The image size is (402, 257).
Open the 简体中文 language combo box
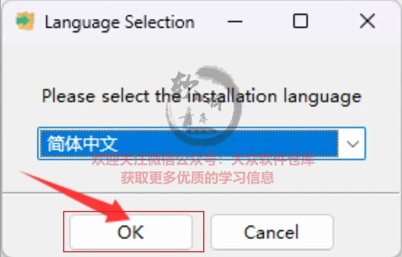point(201,143)
